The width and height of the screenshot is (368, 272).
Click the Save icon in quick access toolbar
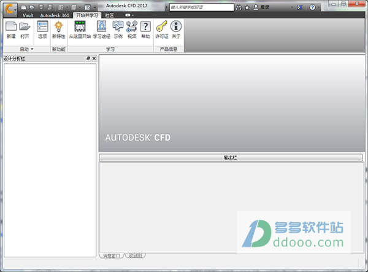41,7
